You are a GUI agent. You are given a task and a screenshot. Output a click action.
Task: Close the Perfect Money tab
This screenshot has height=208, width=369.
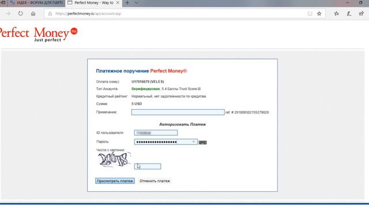[118, 3]
